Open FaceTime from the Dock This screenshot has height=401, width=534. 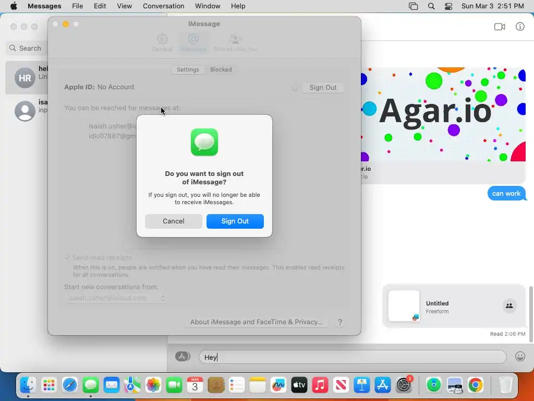tap(174, 385)
